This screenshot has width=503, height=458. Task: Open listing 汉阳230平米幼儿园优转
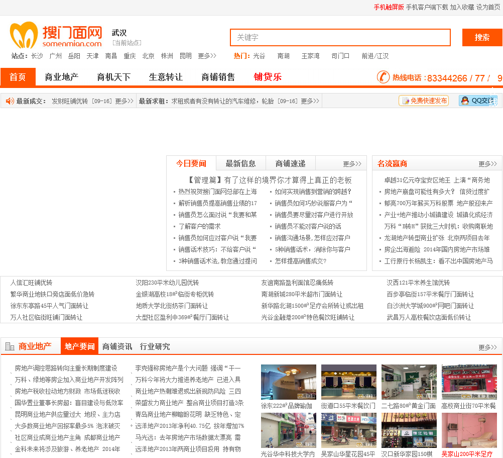coord(167,283)
